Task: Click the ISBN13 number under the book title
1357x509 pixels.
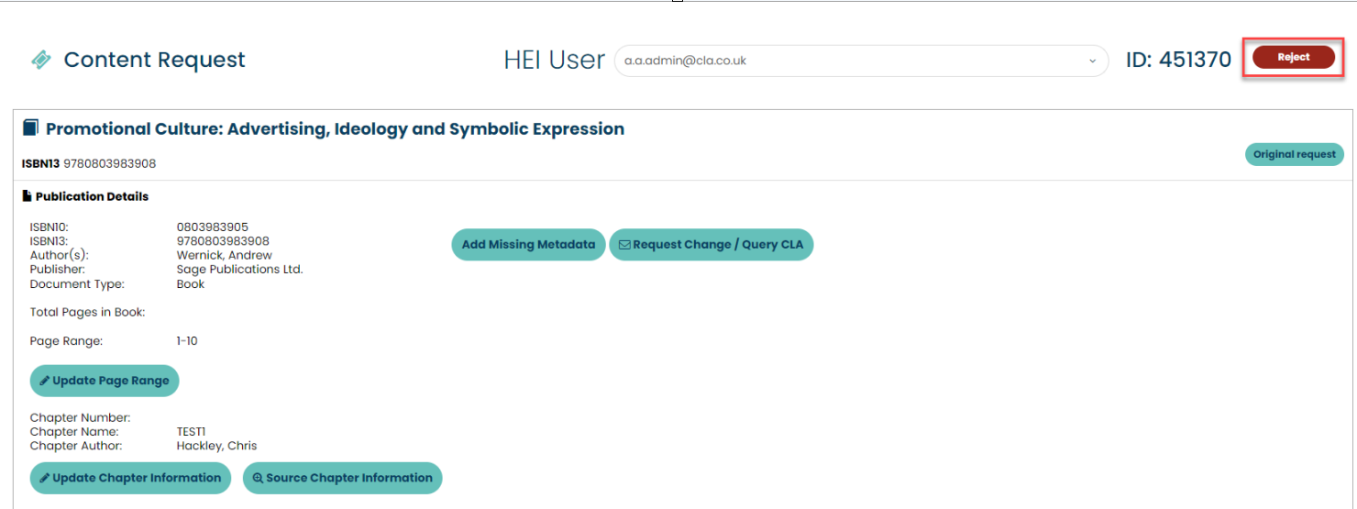Action: pos(109,163)
